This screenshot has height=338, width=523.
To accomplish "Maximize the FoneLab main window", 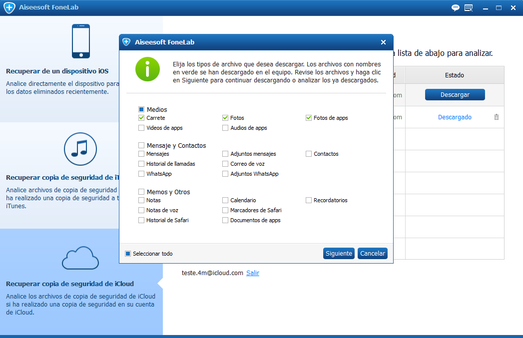I will click(x=499, y=7).
